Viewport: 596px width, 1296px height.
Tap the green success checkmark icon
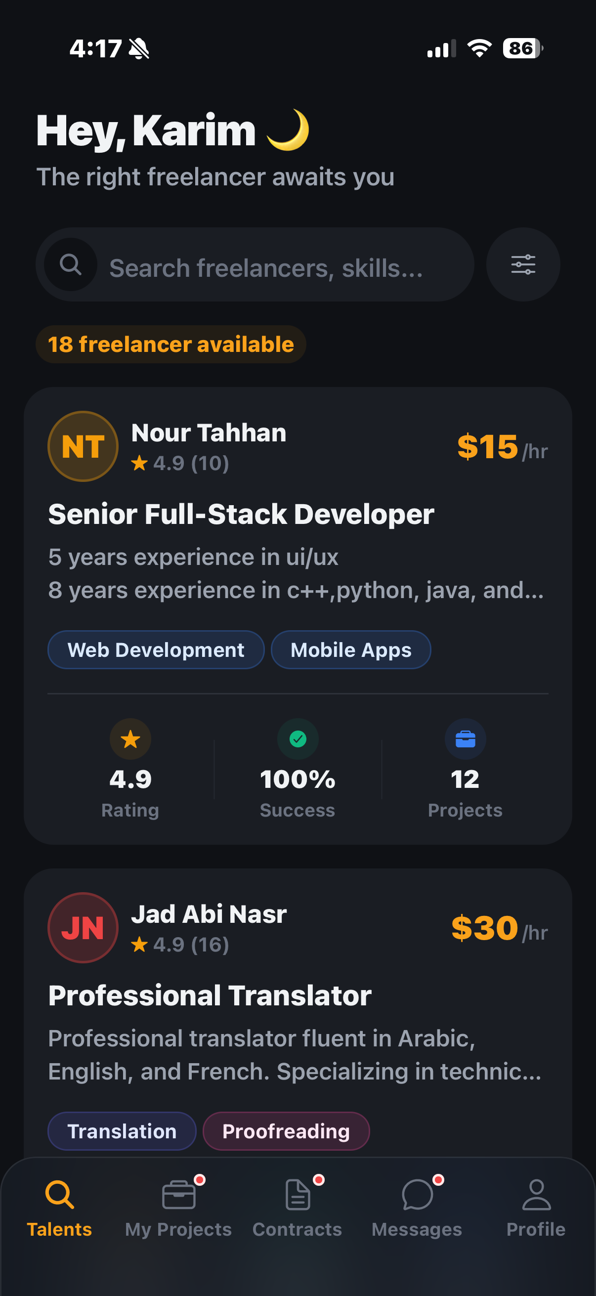point(298,739)
